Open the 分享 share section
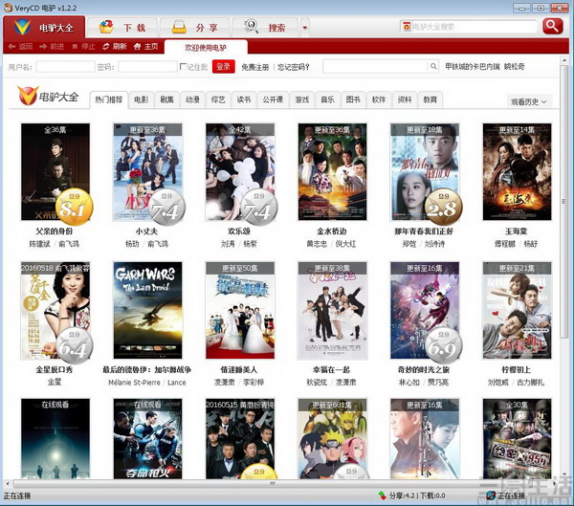The width and height of the screenshot is (574, 506). [195, 28]
